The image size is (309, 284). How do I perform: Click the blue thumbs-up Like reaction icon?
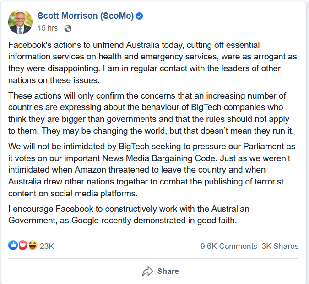coord(13,246)
